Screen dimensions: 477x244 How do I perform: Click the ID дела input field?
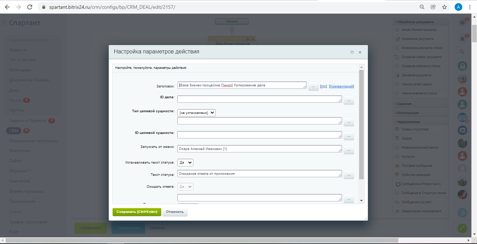tap(260, 99)
